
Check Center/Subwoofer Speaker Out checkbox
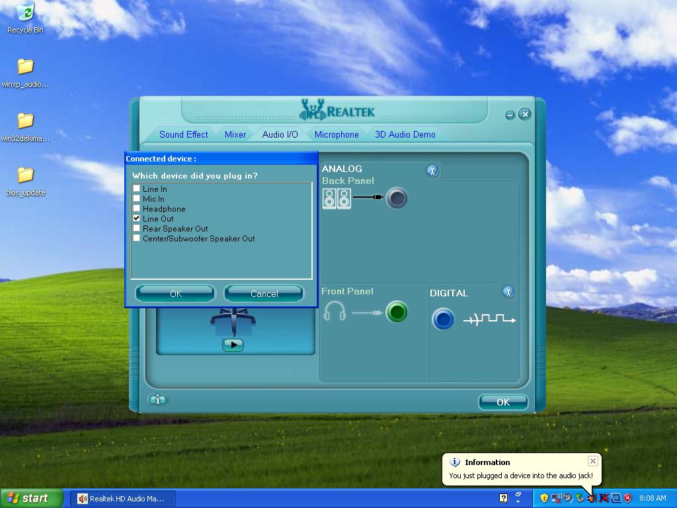(x=136, y=238)
